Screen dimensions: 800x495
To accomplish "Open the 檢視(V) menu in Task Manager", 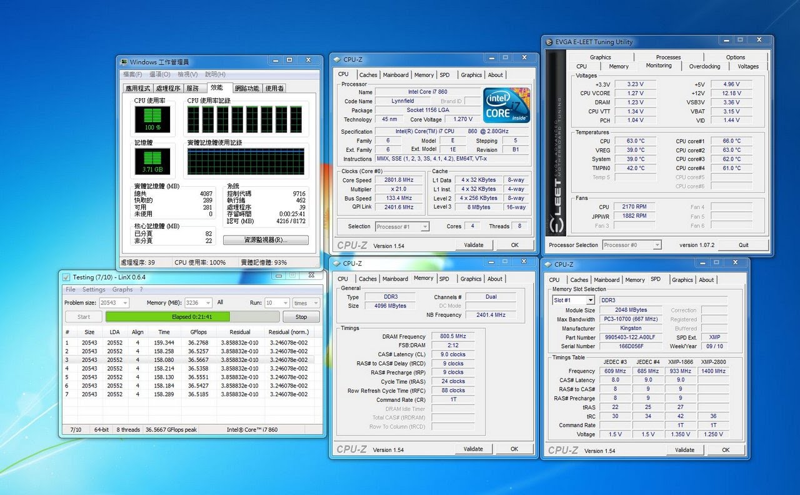I will point(188,74).
